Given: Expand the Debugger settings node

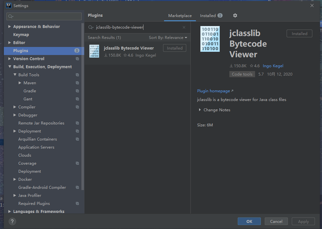Looking at the screenshot, I should tap(14, 115).
